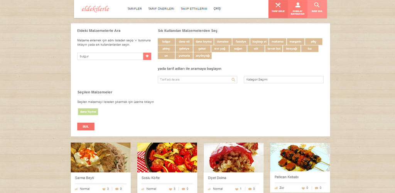Select the domates ingredient tag
The width and height of the screenshot is (395, 193).
tap(223, 42)
